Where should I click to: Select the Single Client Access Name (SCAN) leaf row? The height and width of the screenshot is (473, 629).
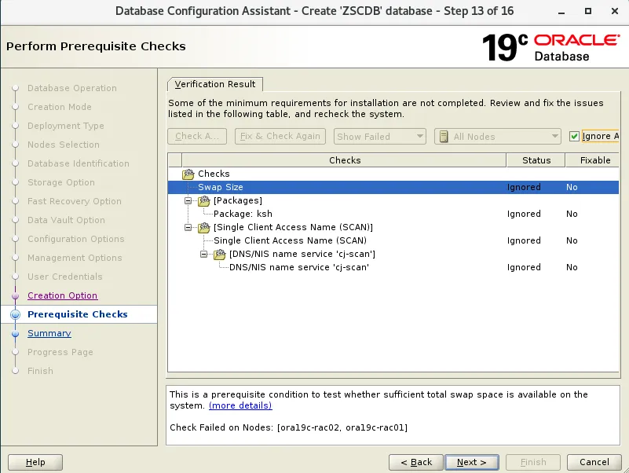(393, 240)
